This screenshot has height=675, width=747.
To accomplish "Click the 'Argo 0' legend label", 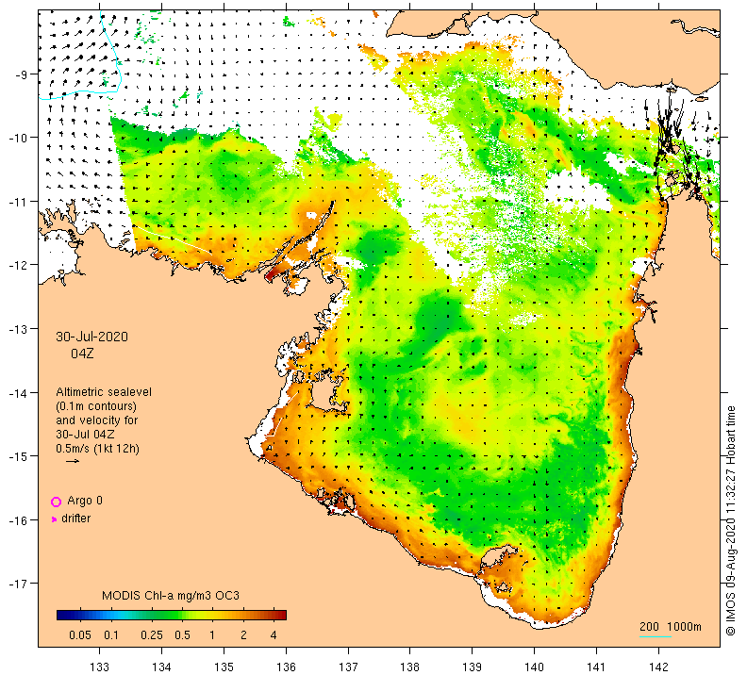I will tap(85, 501).
